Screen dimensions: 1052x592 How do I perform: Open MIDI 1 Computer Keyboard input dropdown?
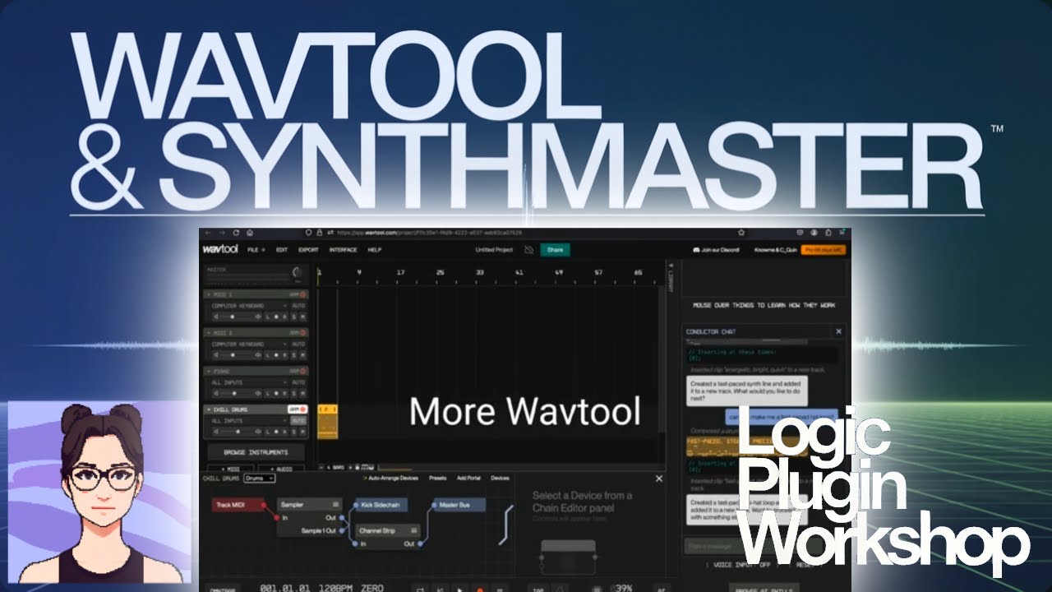[249, 306]
